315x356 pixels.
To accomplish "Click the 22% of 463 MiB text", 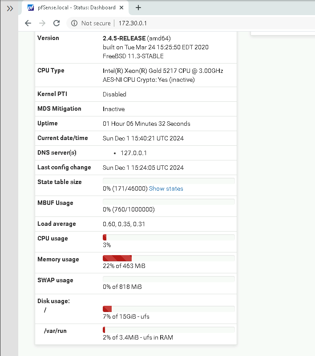I will 124,266.
